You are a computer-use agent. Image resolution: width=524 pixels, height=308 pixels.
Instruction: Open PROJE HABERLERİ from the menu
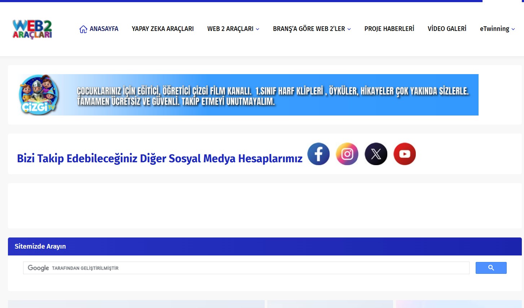click(389, 29)
